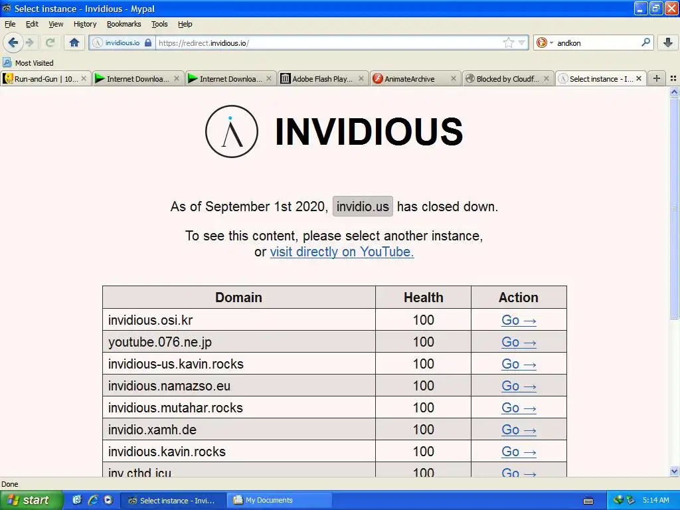680x510 pixels.
Task: Select the invidio.xamh.de domain text
Action: 152,430
